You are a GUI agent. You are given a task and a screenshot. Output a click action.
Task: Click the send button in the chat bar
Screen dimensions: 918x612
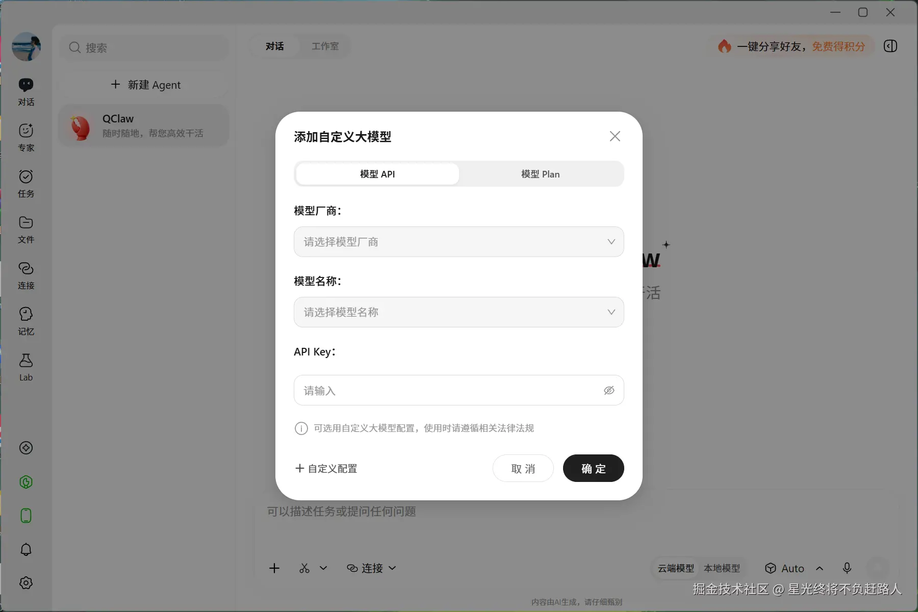point(878,568)
